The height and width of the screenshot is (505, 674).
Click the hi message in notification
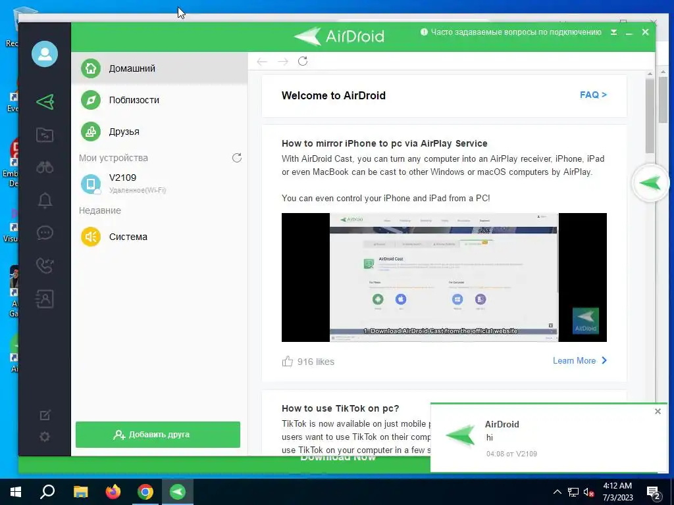pyautogui.click(x=490, y=437)
